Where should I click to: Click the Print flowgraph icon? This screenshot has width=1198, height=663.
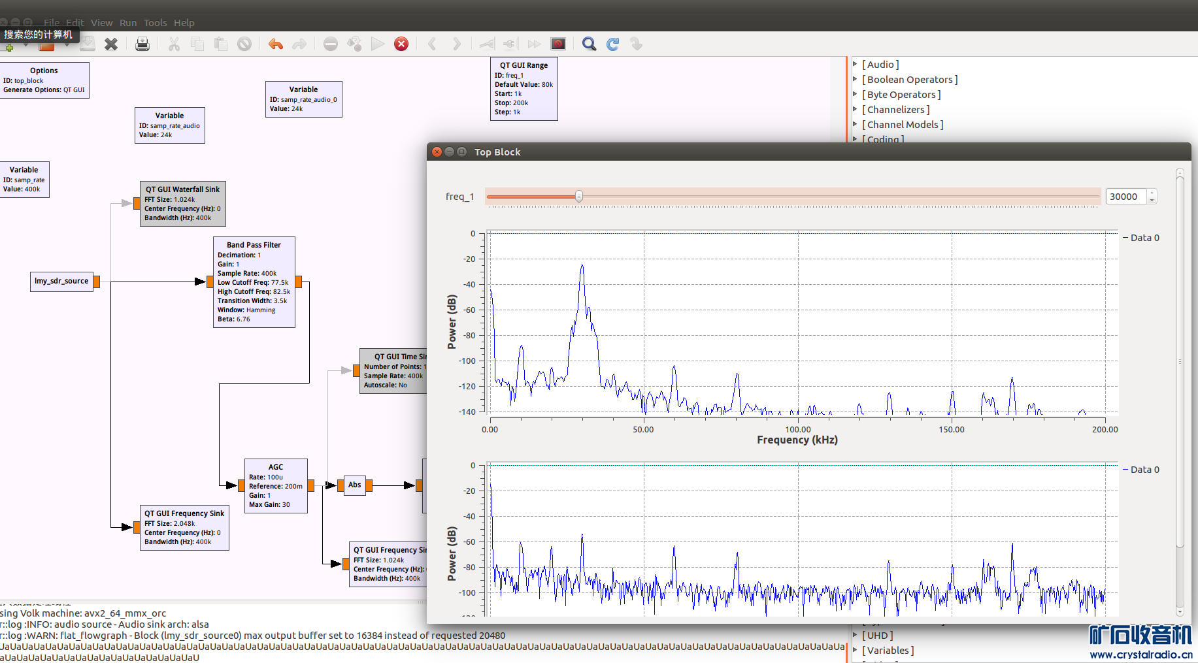(142, 44)
